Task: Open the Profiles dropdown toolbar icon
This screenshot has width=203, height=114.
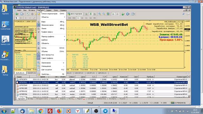Action: coord(22,14)
